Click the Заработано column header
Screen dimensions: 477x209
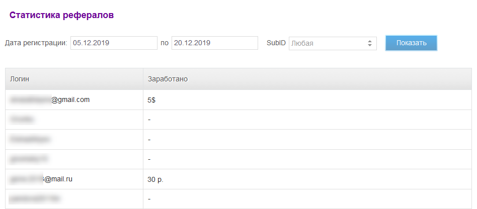[168, 79]
